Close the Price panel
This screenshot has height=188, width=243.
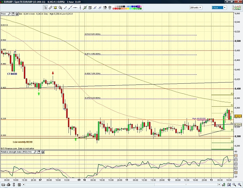coord(17,14)
